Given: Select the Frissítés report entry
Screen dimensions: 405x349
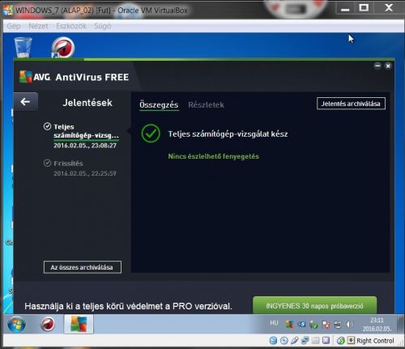Looking at the screenshot, I should tap(80, 168).
